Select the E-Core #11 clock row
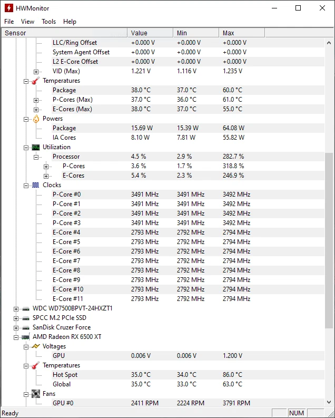 tap(68, 299)
